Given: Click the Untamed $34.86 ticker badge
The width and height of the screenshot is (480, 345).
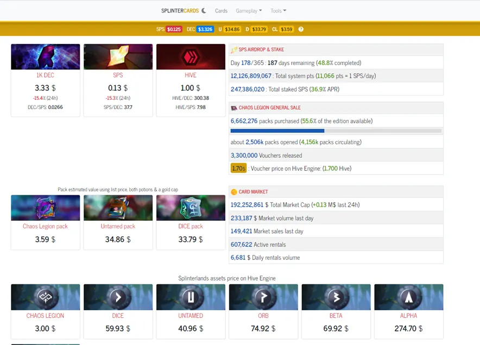Looking at the screenshot, I should pyautogui.click(x=232, y=29).
